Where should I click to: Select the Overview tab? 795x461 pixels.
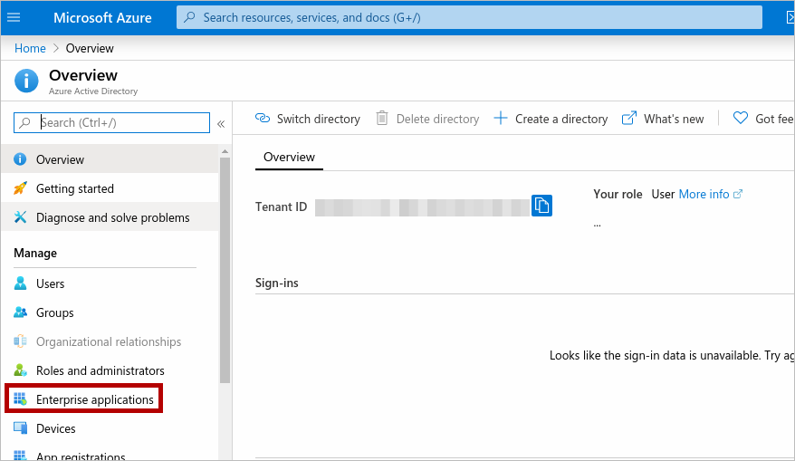[289, 157]
